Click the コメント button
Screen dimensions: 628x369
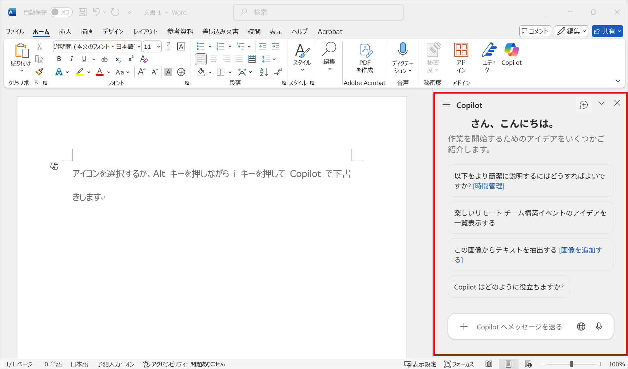[535, 31]
